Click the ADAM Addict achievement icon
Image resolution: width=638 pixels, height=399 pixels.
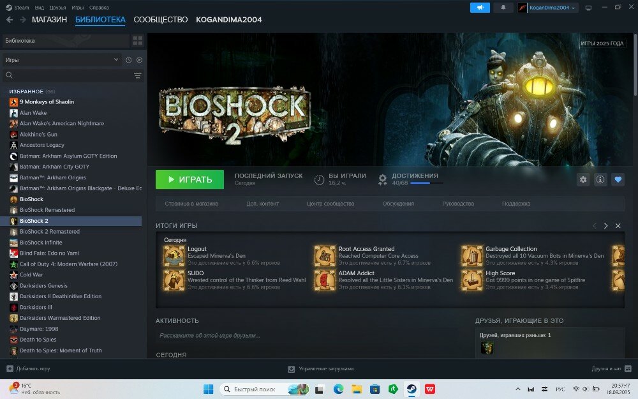click(x=325, y=280)
